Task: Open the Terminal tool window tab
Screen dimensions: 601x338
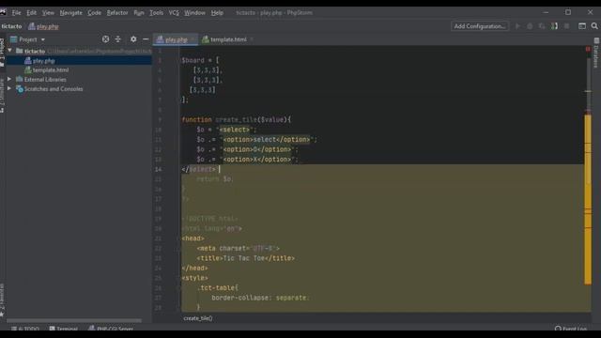Action: [64, 329]
